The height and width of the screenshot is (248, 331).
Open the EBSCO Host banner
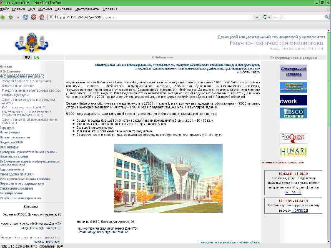293,113
